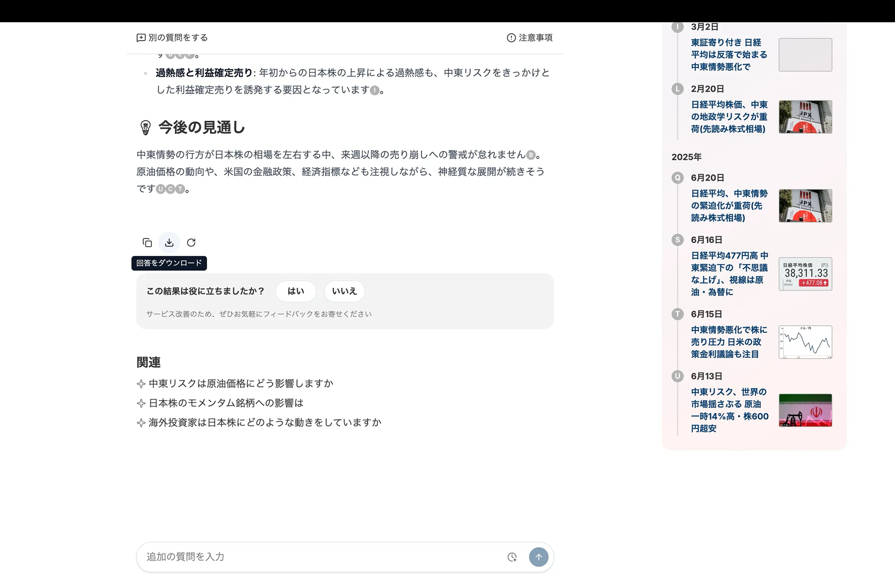Screen dimensions: 895x582
Task: Open article 中東リスク、世界の市場揺さぶる
Action: pos(729,410)
